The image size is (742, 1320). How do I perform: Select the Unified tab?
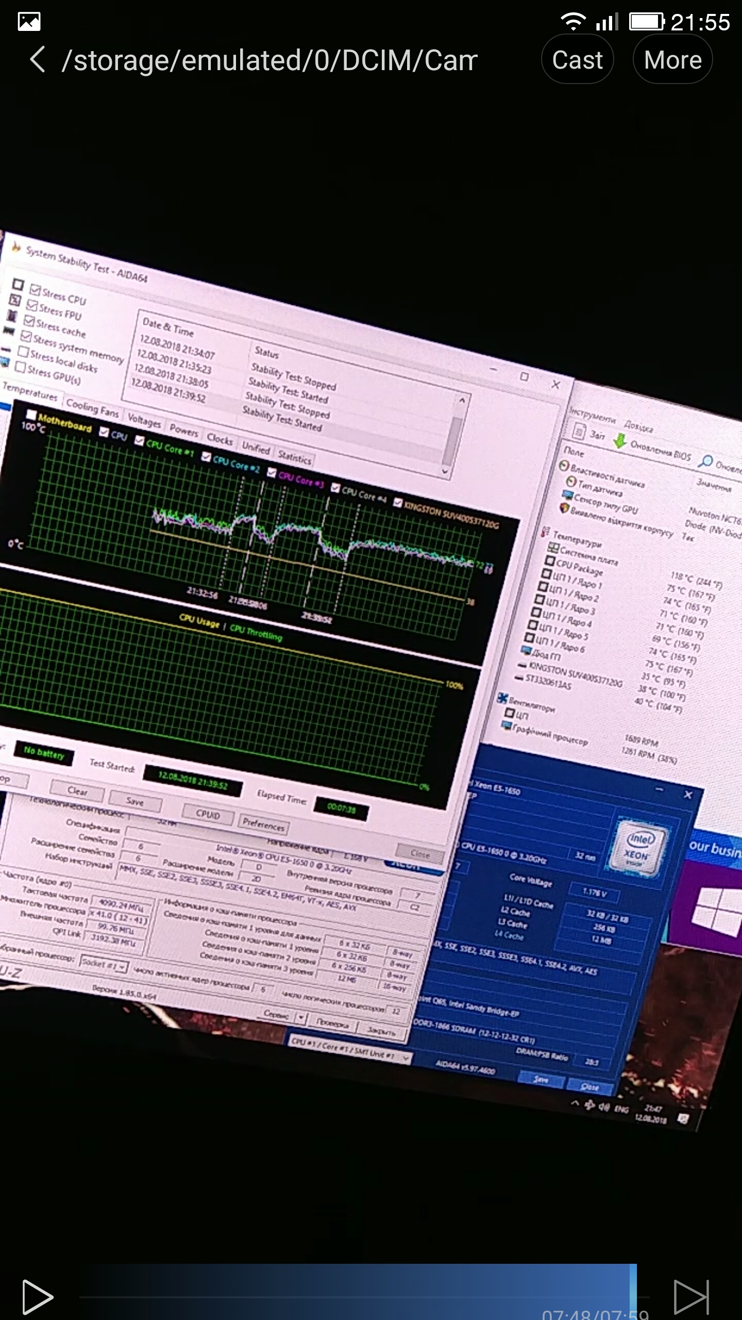pyautogui.click(x=256, y=448)
